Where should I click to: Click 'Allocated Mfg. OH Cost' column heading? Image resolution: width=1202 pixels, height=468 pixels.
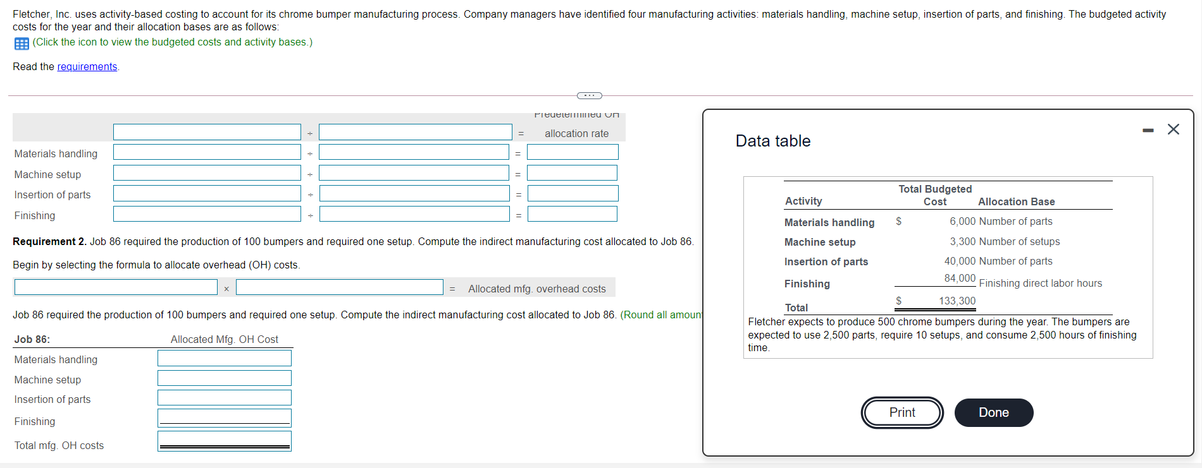pyautogui.click(x=225, y=339)
